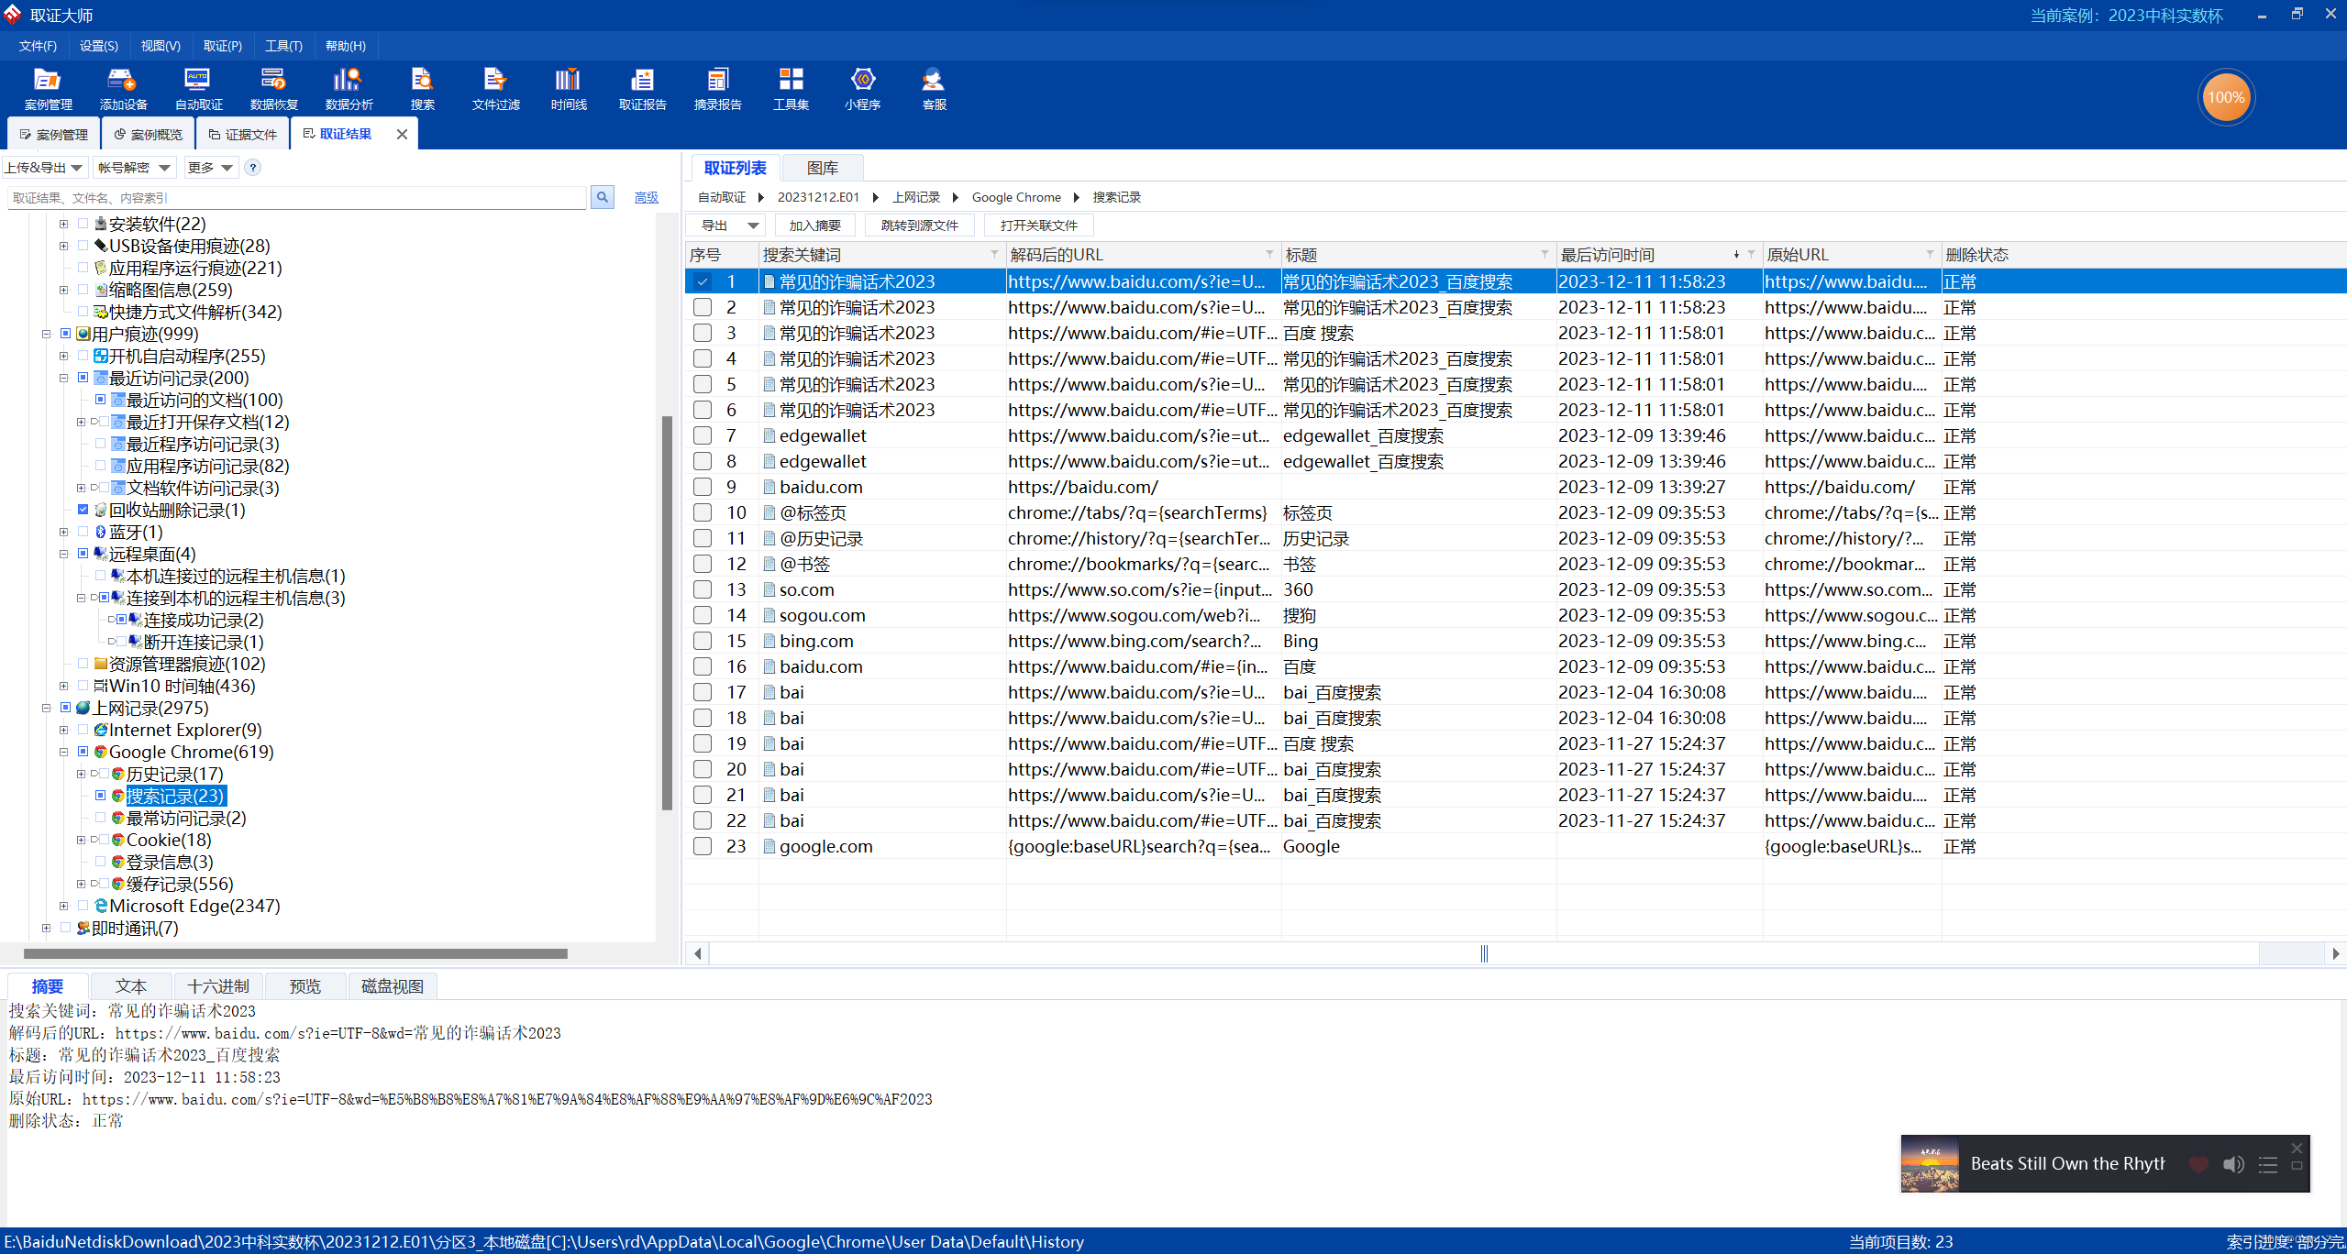The height and width of the screenshot is (1254, 2347).
Task: Click the 跳转到源文件 button
Action: coord(919,225)
